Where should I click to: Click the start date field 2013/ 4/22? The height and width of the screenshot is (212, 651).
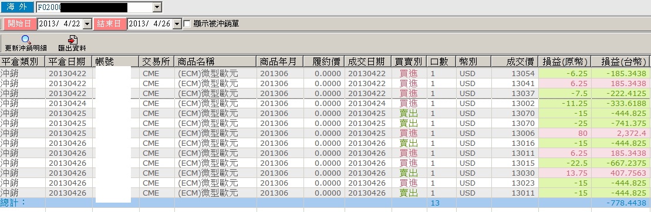[x=60, y=24]
